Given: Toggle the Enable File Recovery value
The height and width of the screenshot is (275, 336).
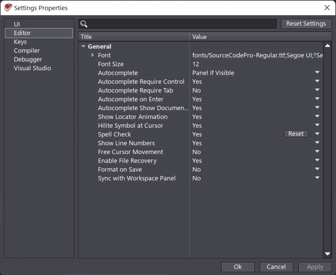Looking at the screenshot, I should pos(317,160).
